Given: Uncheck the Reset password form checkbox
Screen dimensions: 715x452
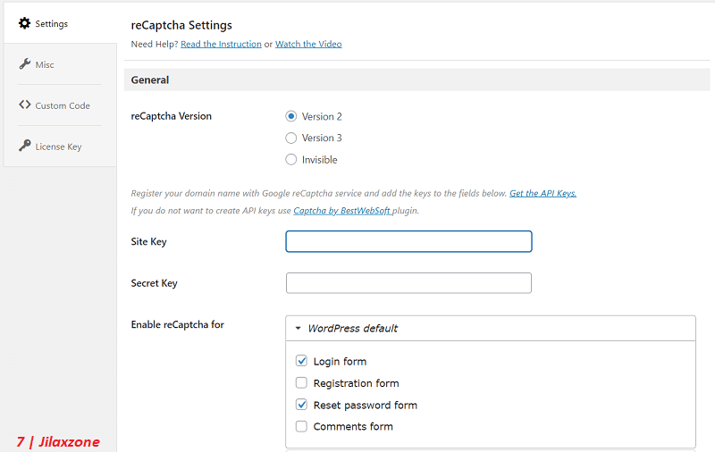Looking at the screenshot, I should (x=301, y=405).
